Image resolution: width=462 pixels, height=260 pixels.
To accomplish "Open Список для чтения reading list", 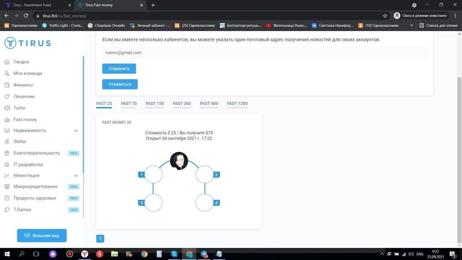I will click(x=439, y=25).
